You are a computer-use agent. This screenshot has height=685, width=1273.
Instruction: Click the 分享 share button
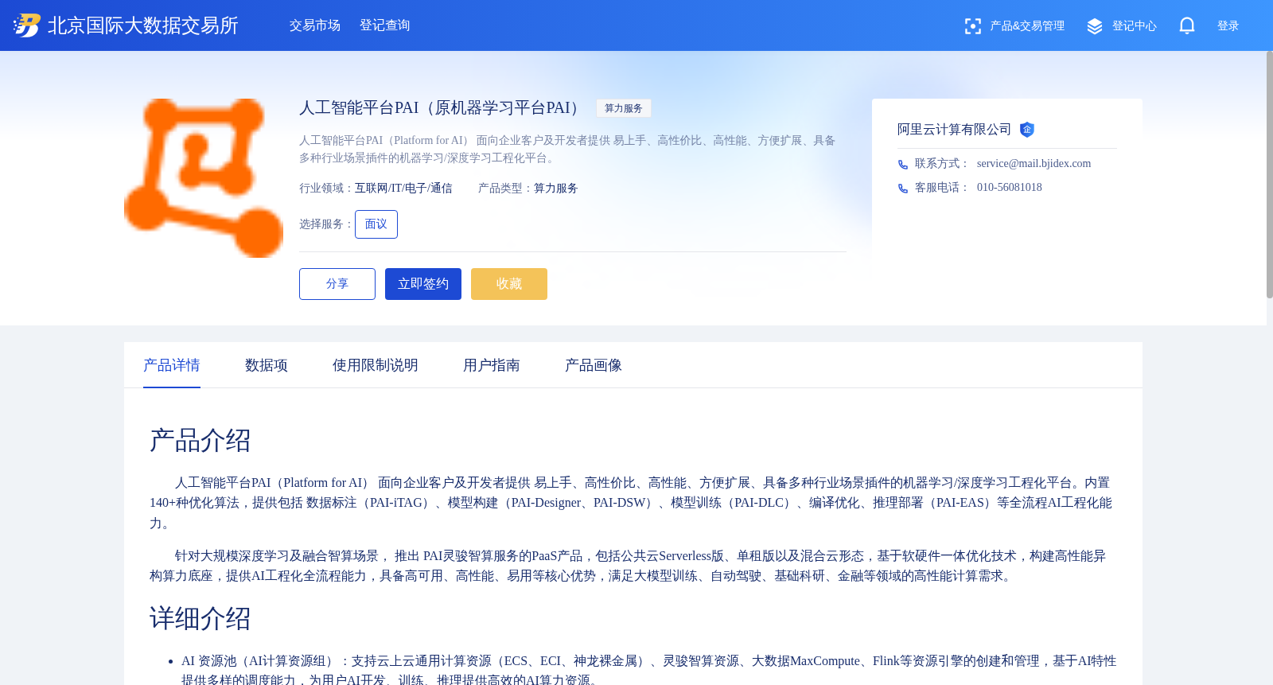point(337,284)
